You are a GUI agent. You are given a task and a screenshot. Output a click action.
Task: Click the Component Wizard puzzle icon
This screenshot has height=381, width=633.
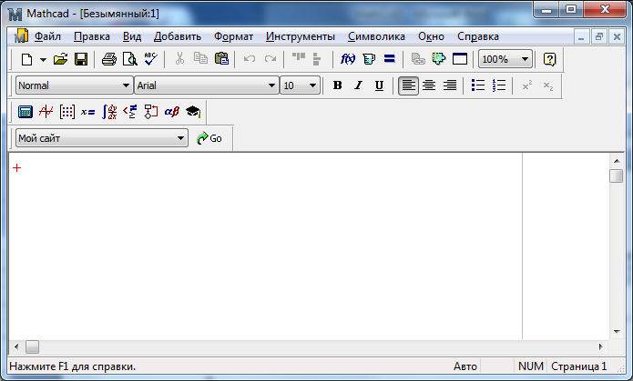click(439, 59)
